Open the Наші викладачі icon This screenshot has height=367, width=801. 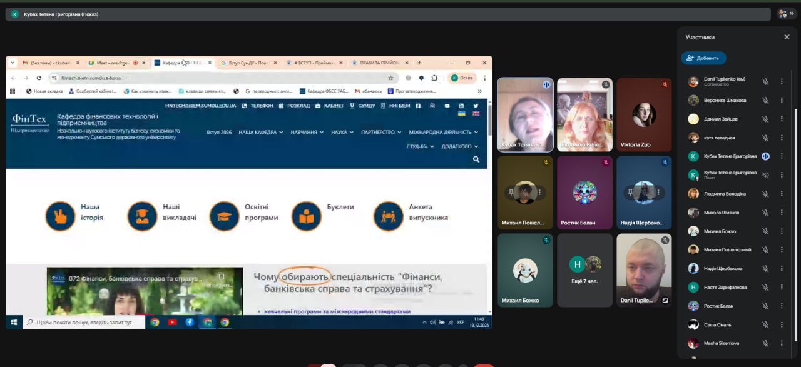142,216
